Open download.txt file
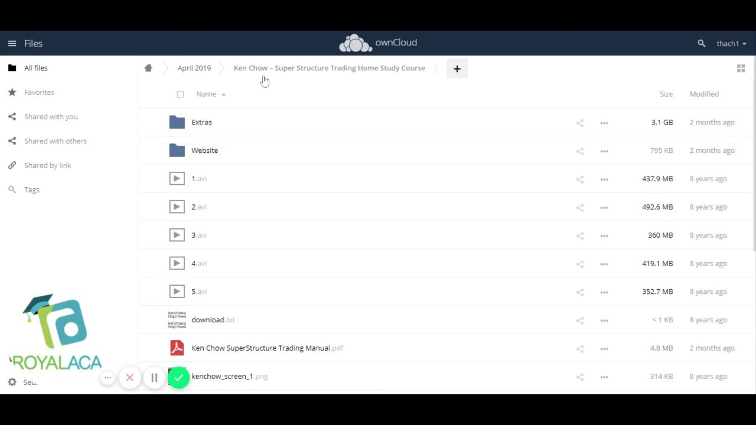Viewport: 756px width, 425px height. (x=213, y=319)
